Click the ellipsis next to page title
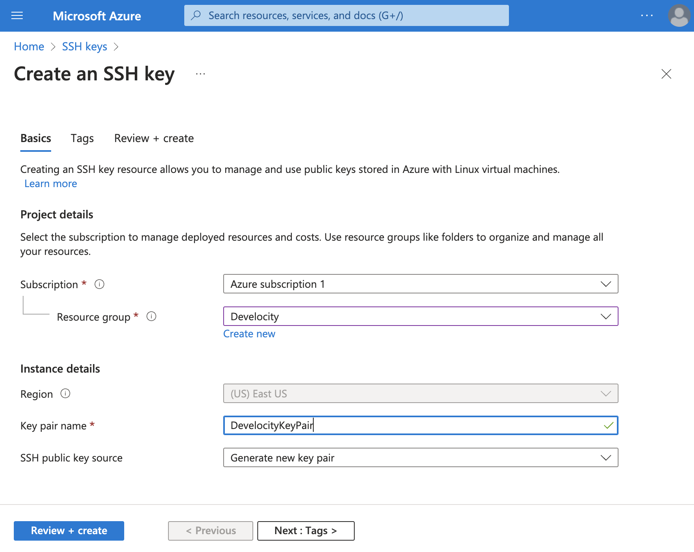694x552 pixels. coord(200,74)
